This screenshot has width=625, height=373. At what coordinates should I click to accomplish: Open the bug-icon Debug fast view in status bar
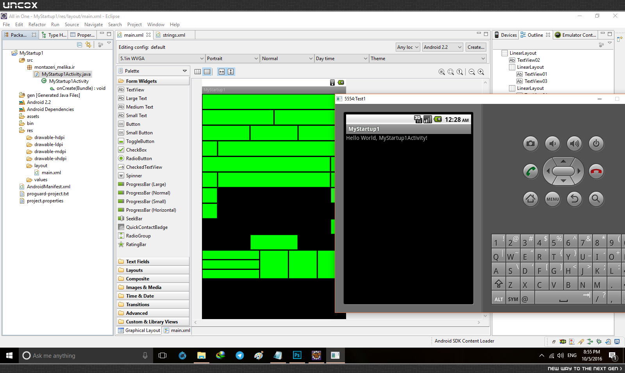tap(599, 341)
